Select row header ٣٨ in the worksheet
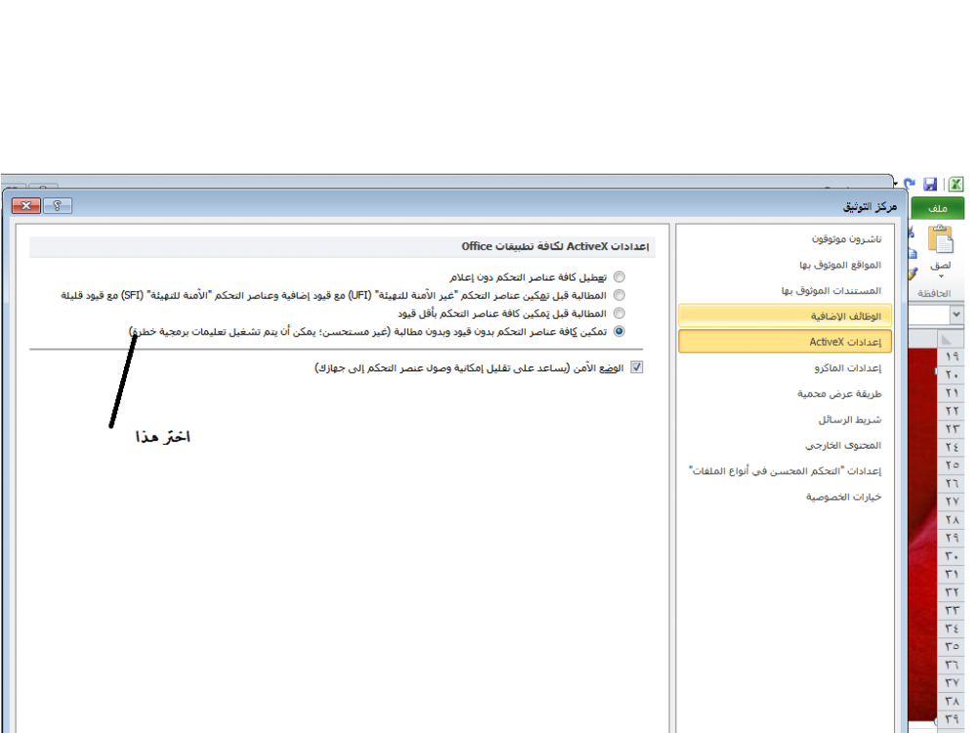 [x=951, y=701]
